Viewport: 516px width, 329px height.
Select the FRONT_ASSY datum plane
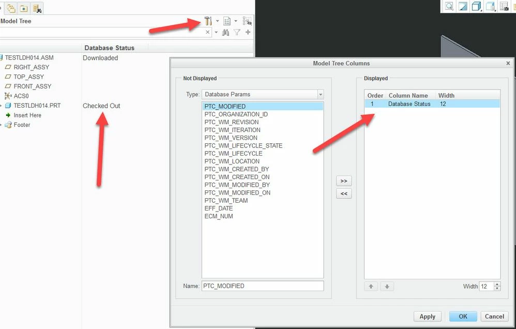[x=32, y=86]
